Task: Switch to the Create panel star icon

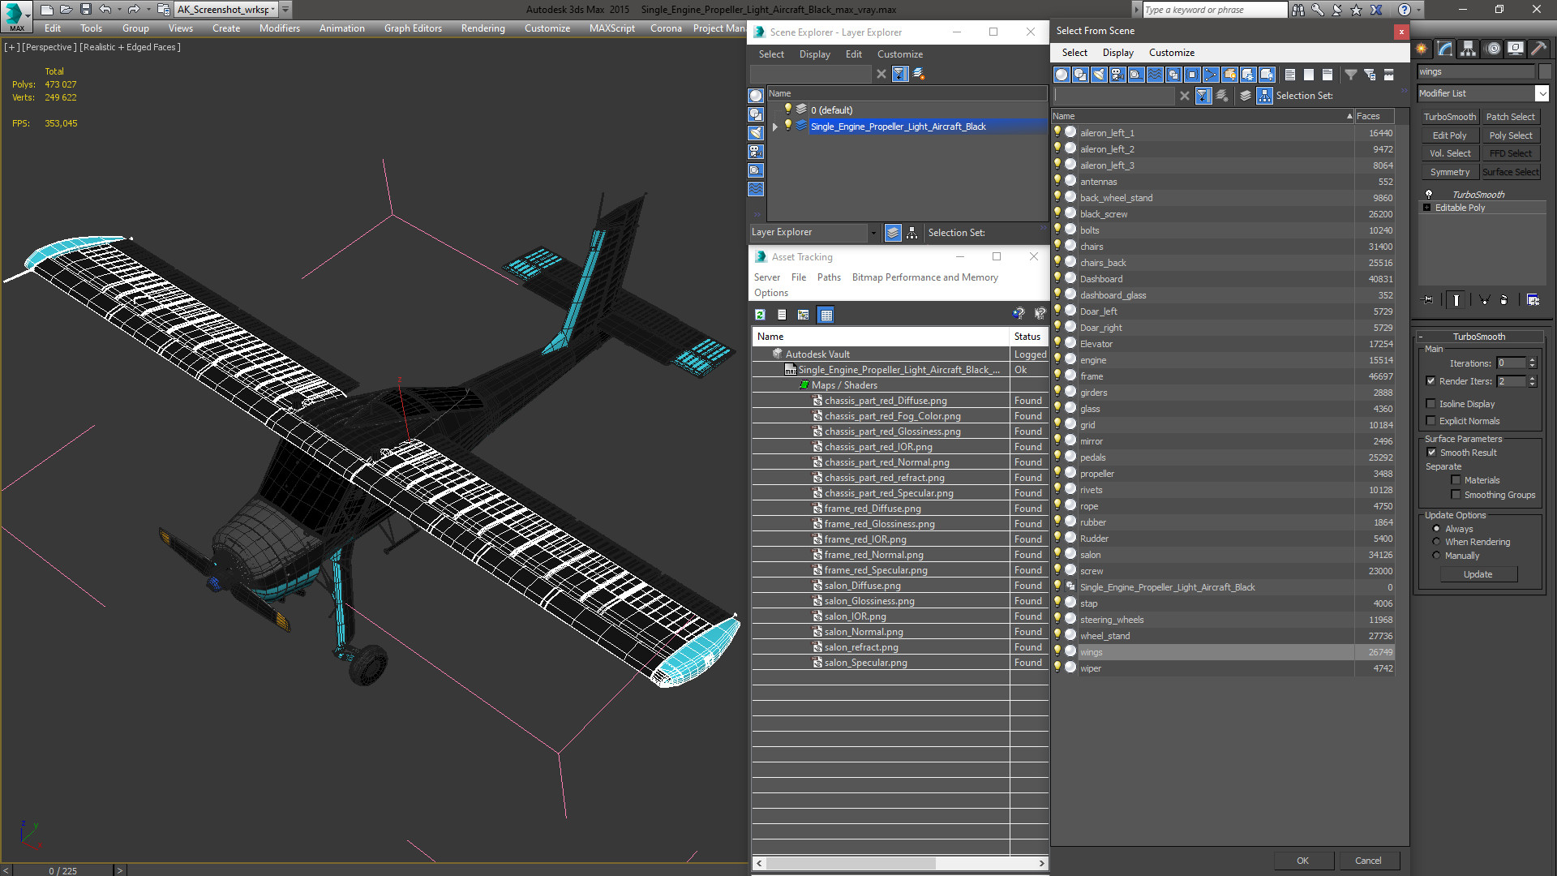Action: tap(1422, 49)
